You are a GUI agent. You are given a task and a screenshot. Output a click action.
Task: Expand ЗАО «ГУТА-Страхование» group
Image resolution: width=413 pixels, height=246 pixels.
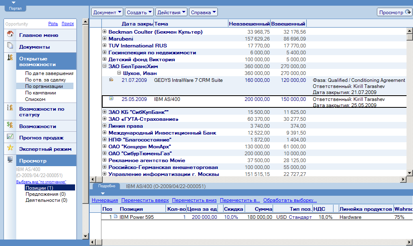pos(104,119)
